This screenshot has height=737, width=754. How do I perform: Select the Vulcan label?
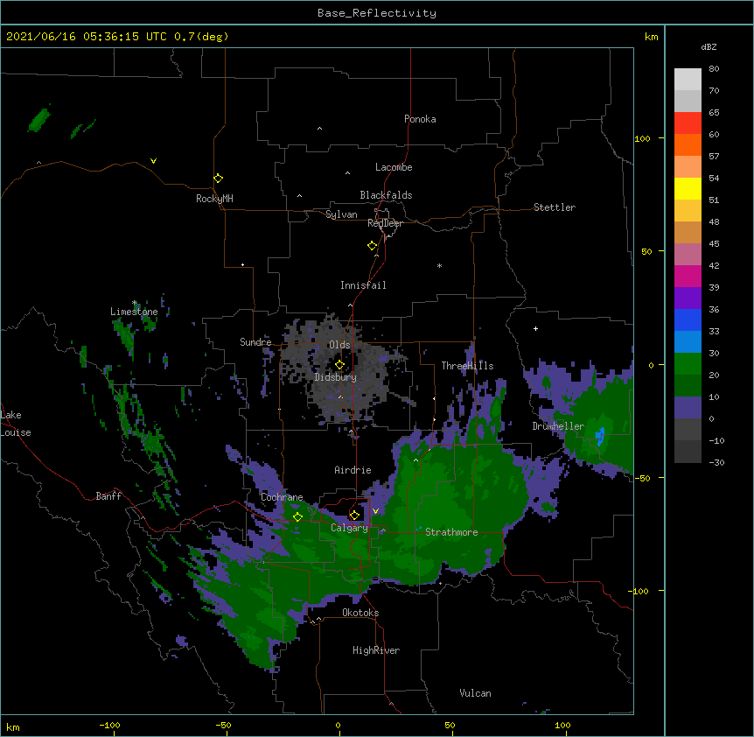pos(475,693)
